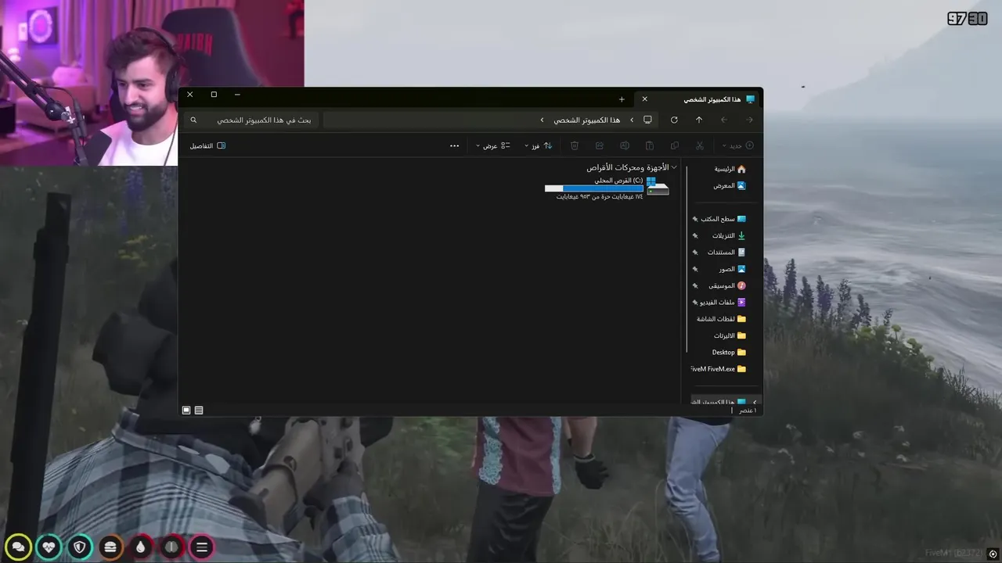Expand chevron after monitor icon in address bar
Image resolution: width=1002 pixels, height=563 pixels.
click(x=632, y=120)
